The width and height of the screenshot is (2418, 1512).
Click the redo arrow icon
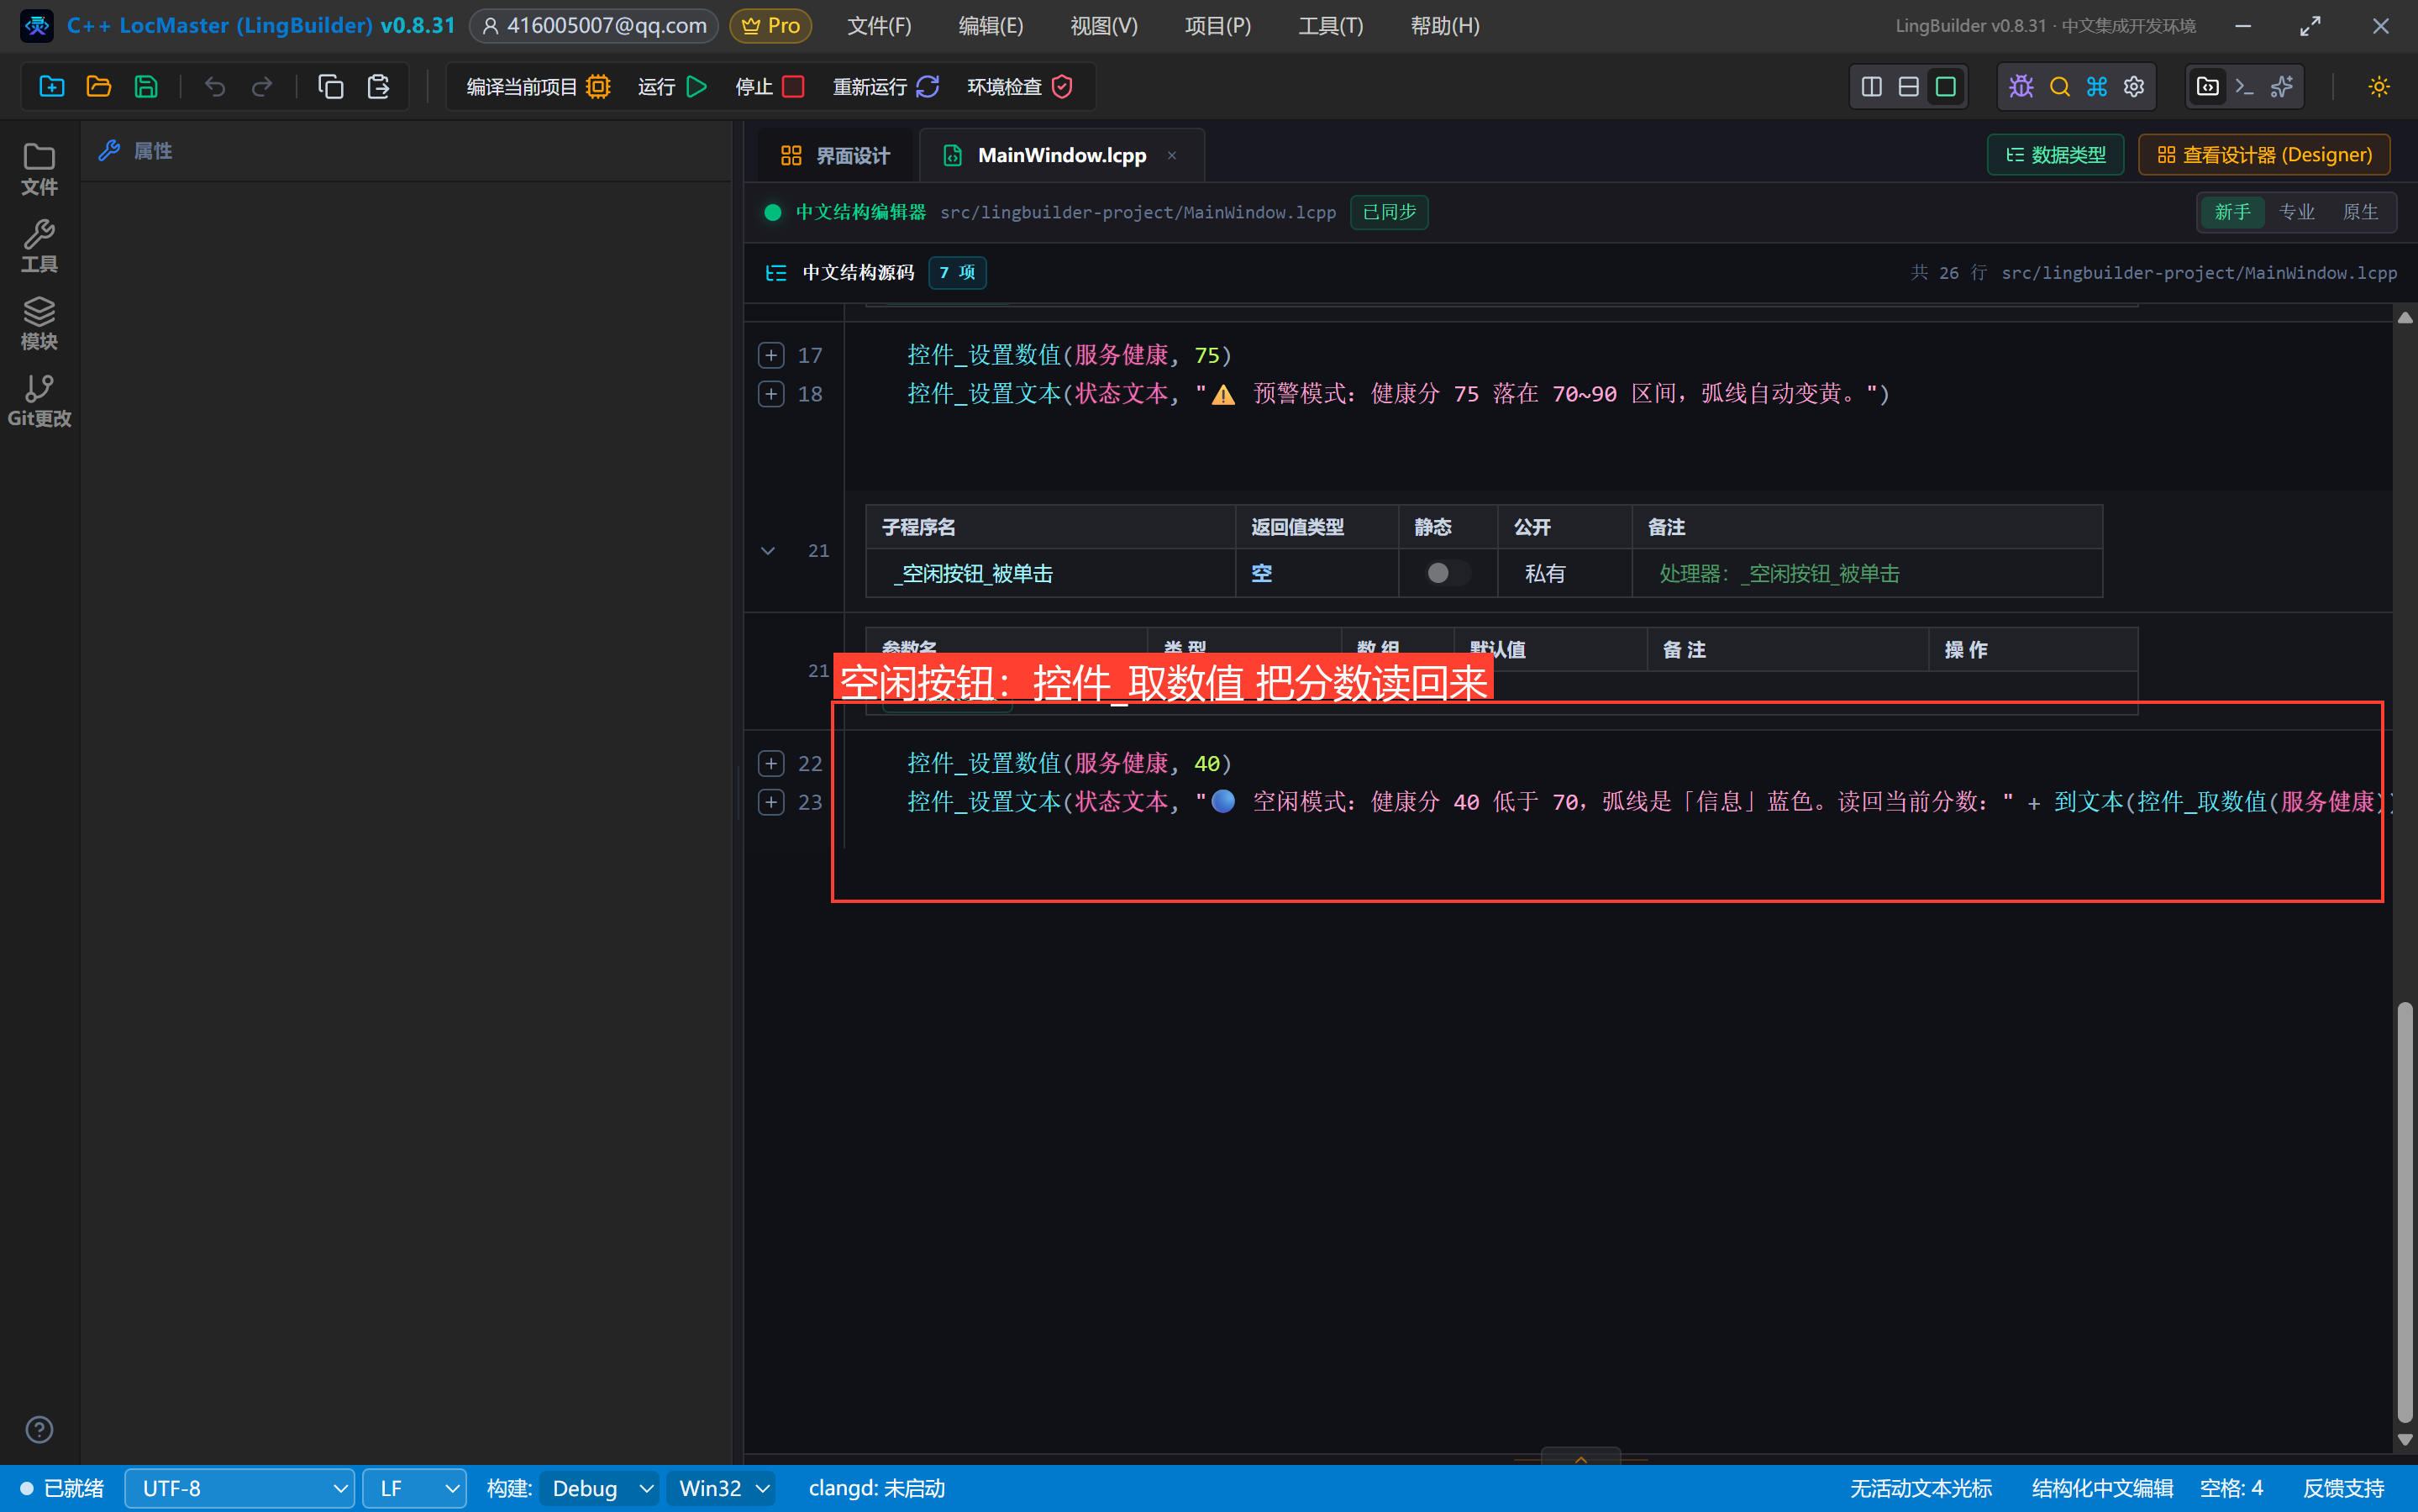tap(262, 87)
